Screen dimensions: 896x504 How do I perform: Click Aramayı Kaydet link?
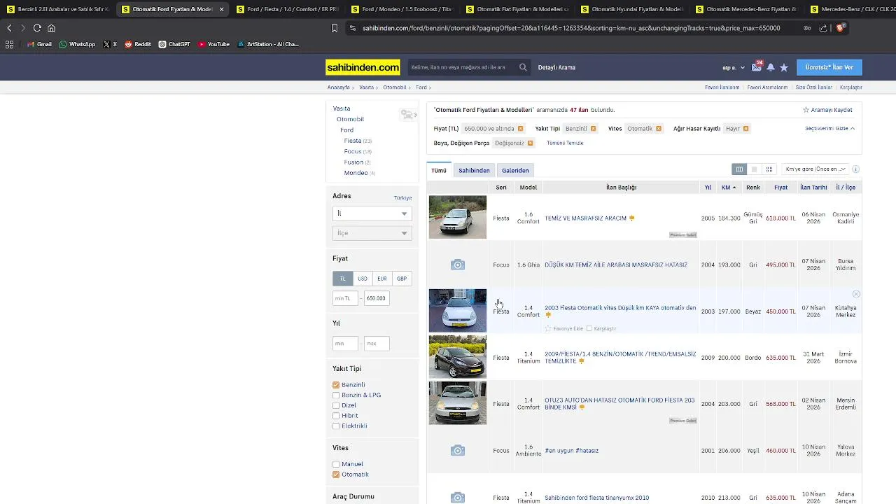[x=827, y=110]
